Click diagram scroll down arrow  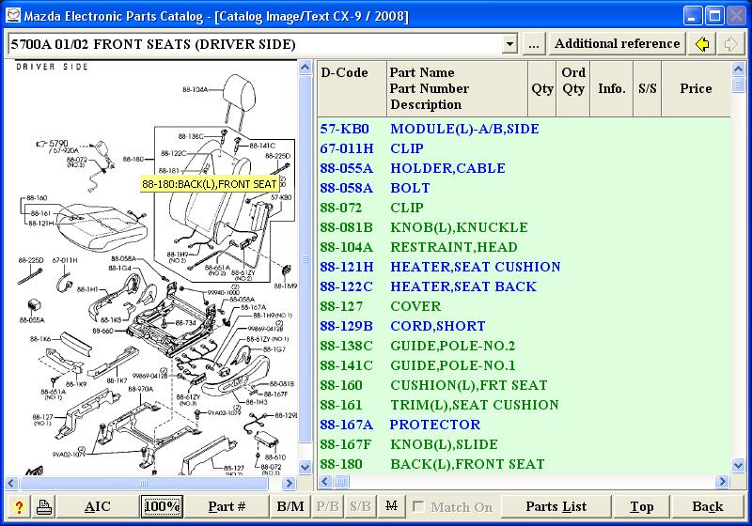click(305, 467)
